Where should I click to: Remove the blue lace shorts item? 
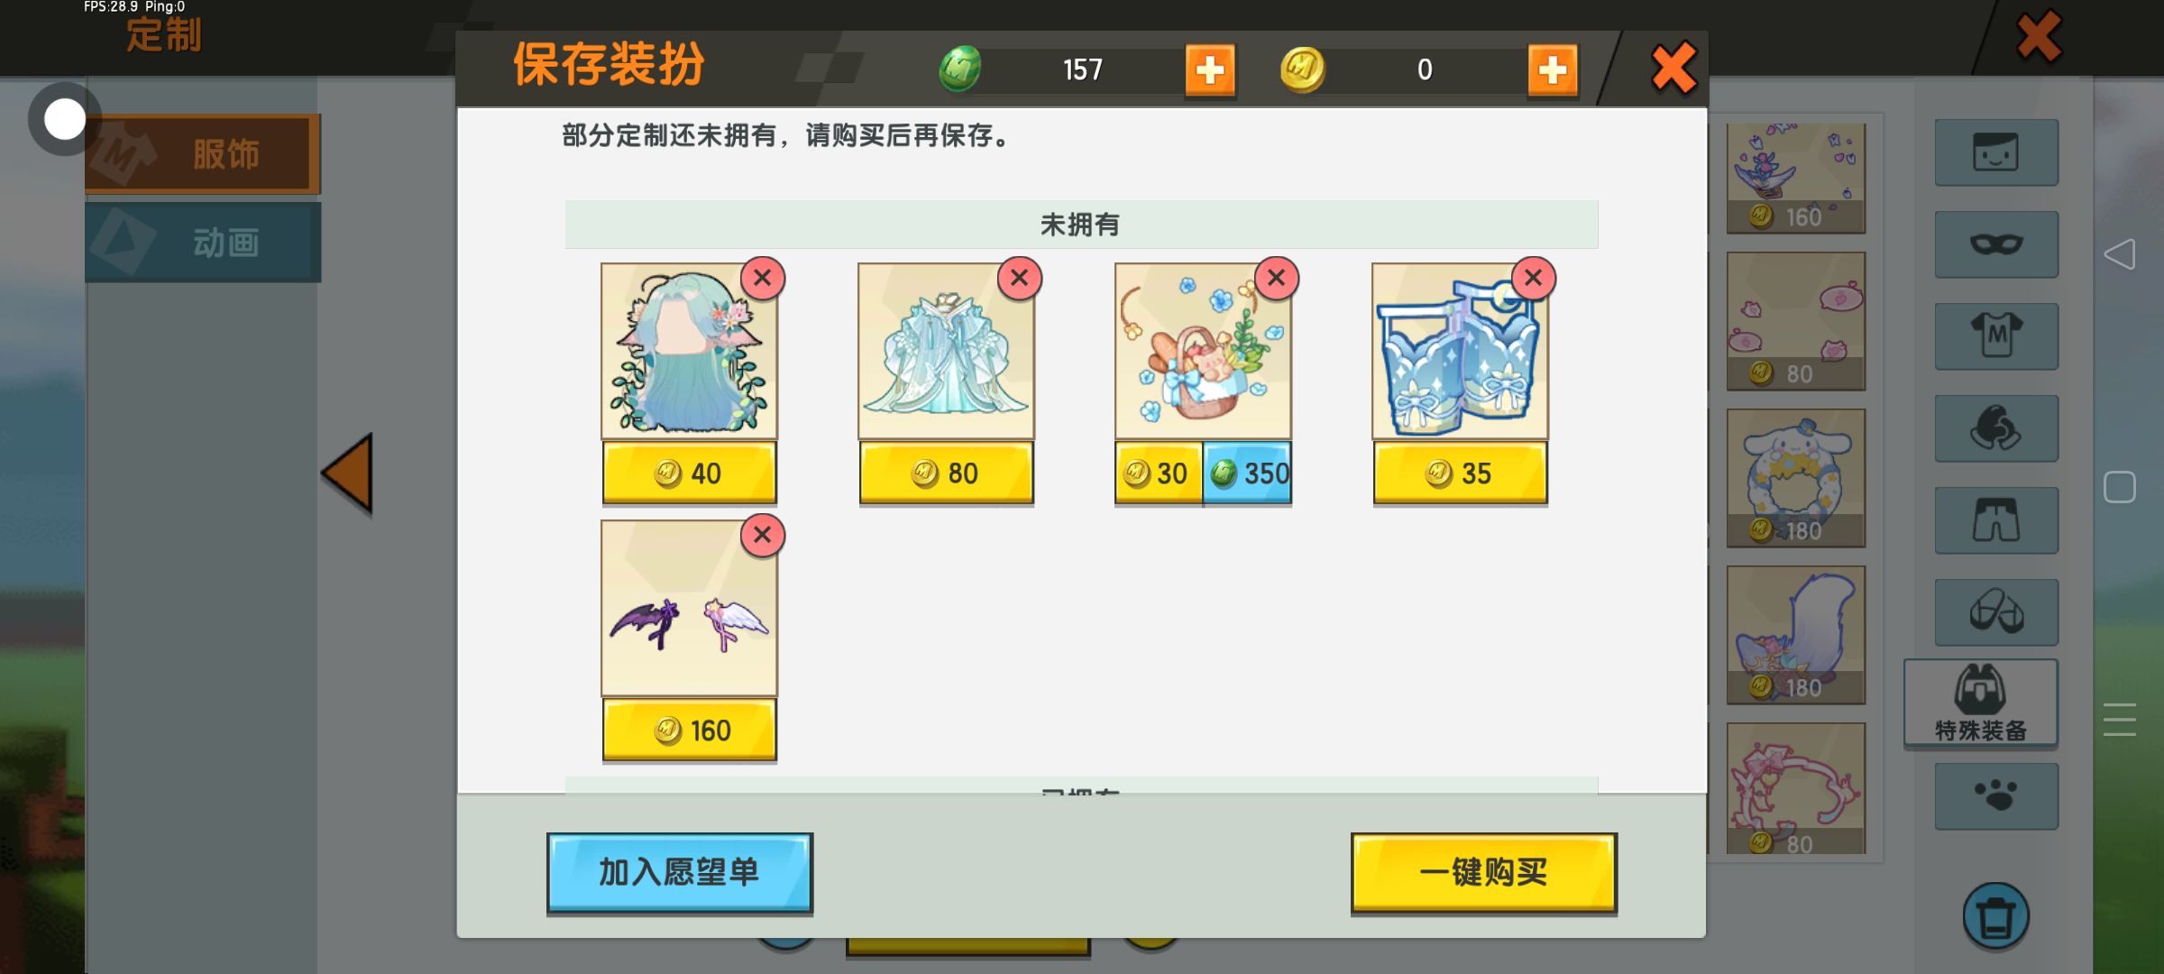pyautogui.click(x=1534, y=278)
